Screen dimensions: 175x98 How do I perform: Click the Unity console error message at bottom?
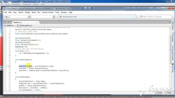[x=76, y=97]
